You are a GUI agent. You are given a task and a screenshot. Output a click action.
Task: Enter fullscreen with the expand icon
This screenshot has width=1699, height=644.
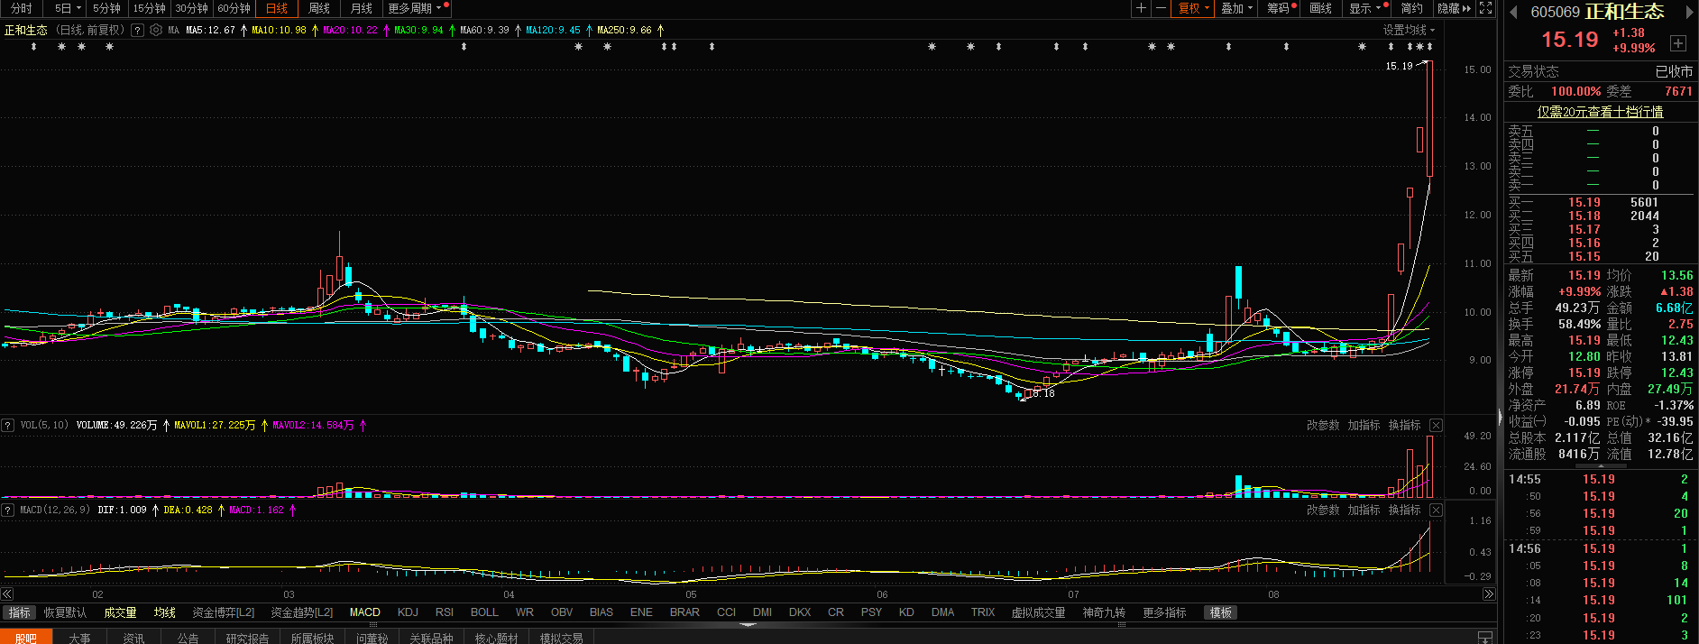(1485, 8)
